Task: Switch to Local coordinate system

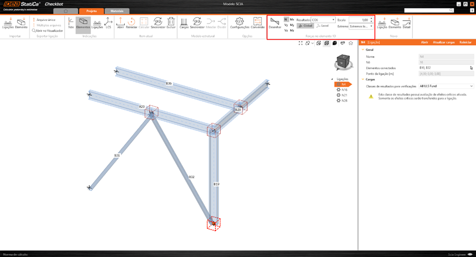Action: tap(323, 26)
